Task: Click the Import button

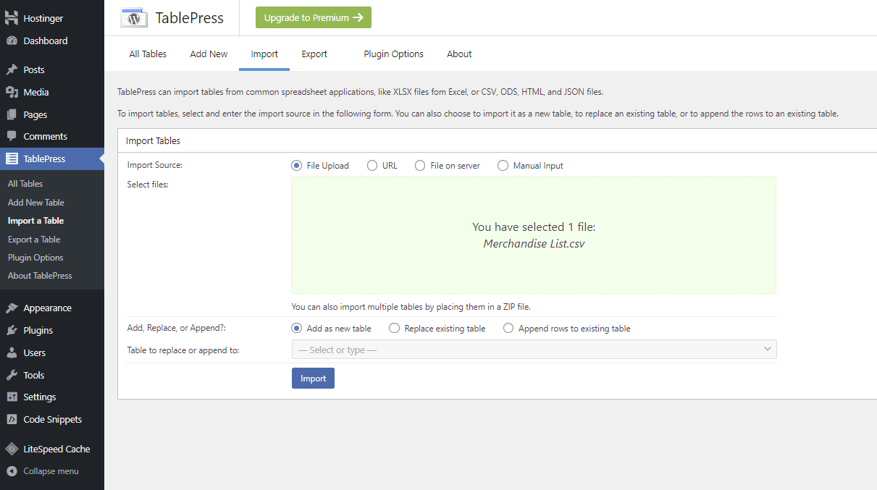Action: [x=313, y=378]
